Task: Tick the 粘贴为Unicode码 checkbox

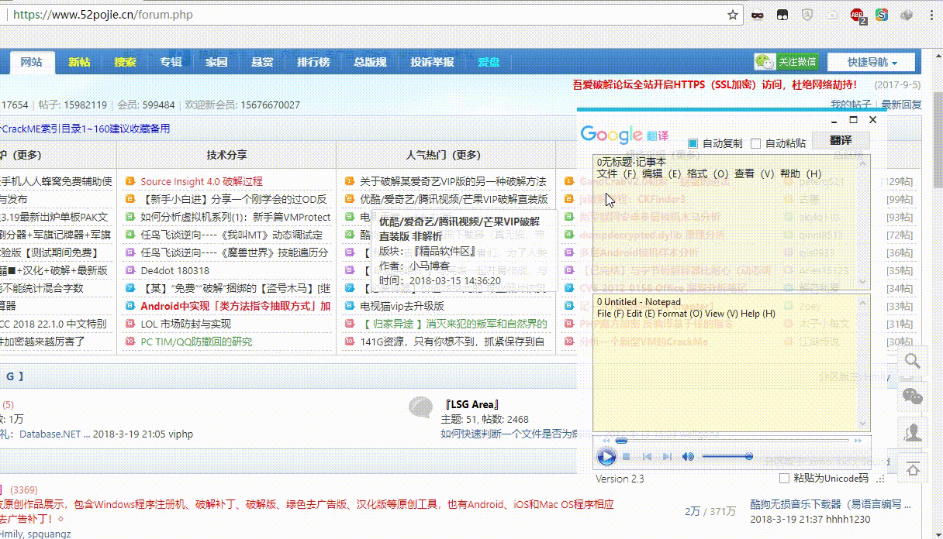Action: click(785, 479)
